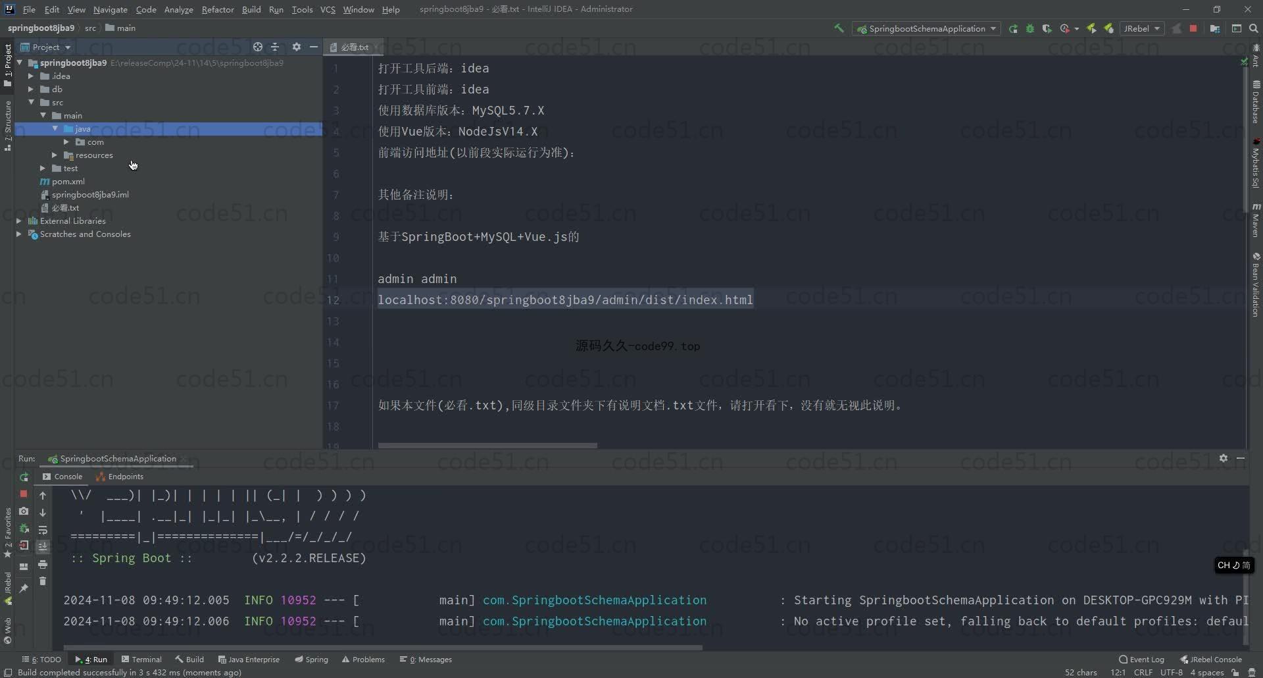The image size is (1263, 678).
Task: Expand the com package
Action: coord(66,142)
